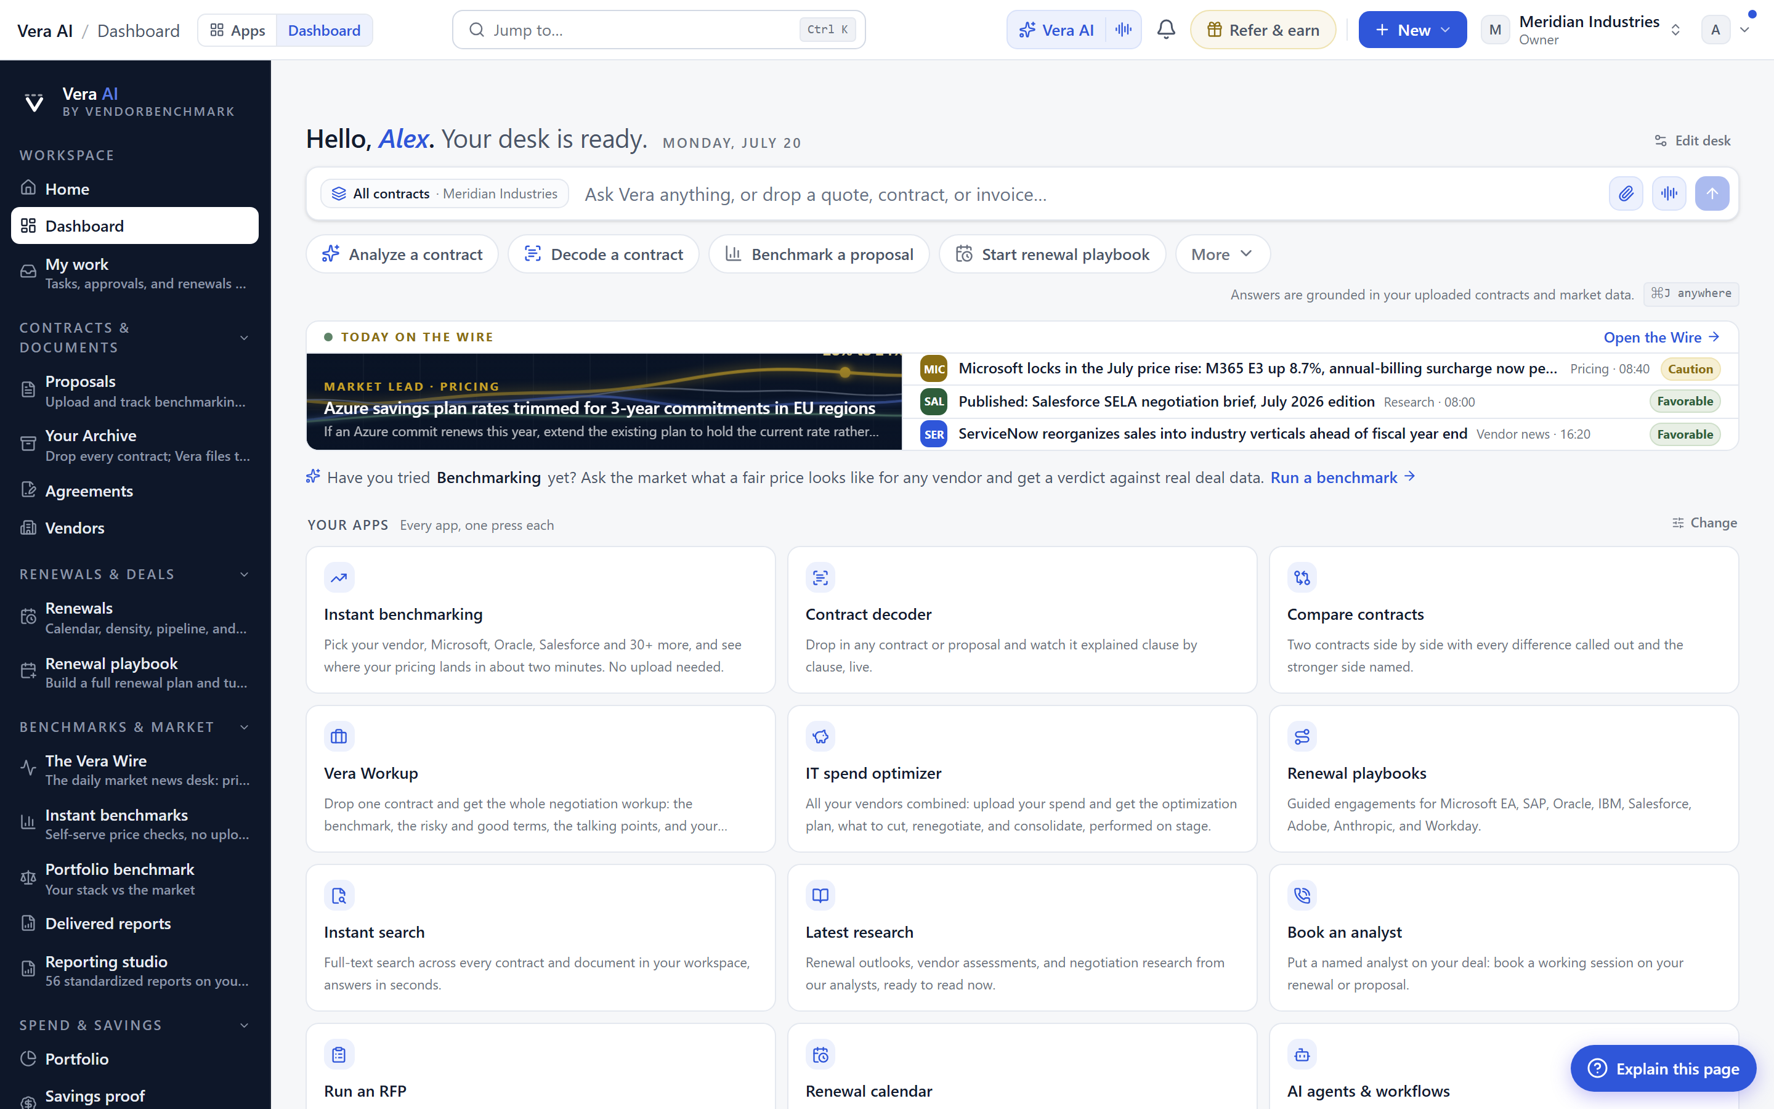Switch to the Dashboard tab in header
The height and width of the screenshot is (1109, 1774).
[x=324, y=30]
